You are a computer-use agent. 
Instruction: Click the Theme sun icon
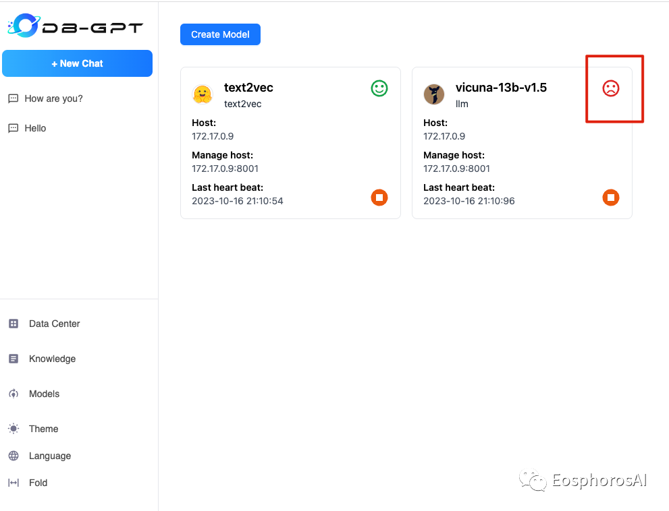coord(14,429)
